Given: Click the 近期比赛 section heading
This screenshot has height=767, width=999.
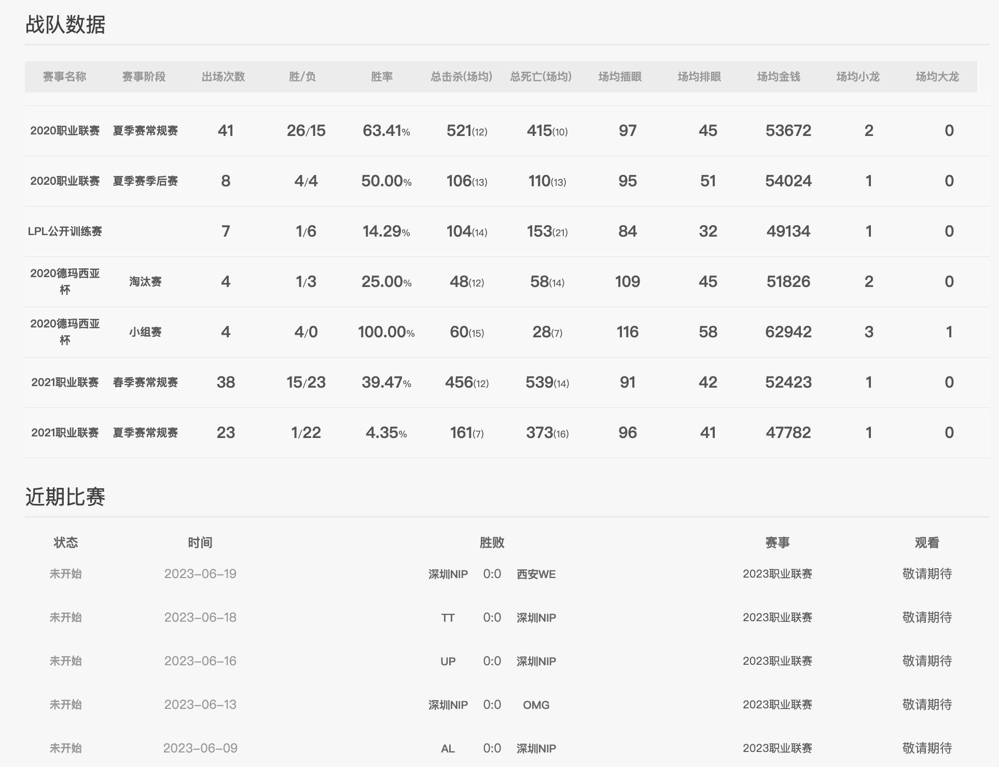Looking at the screenshot, I should [x=65, y=497].
